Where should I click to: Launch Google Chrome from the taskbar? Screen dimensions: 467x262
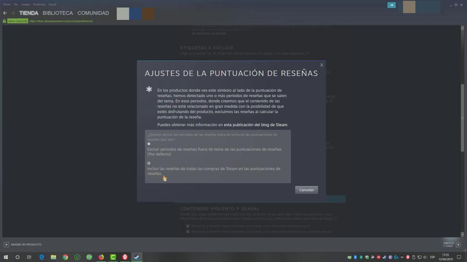(65, 257)
